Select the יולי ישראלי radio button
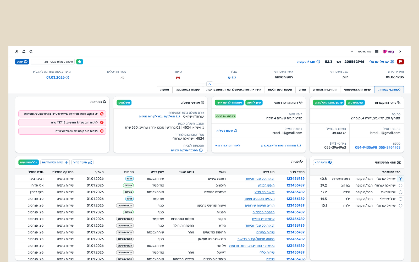Screen dimensions: 419x262 pos(400,192)
